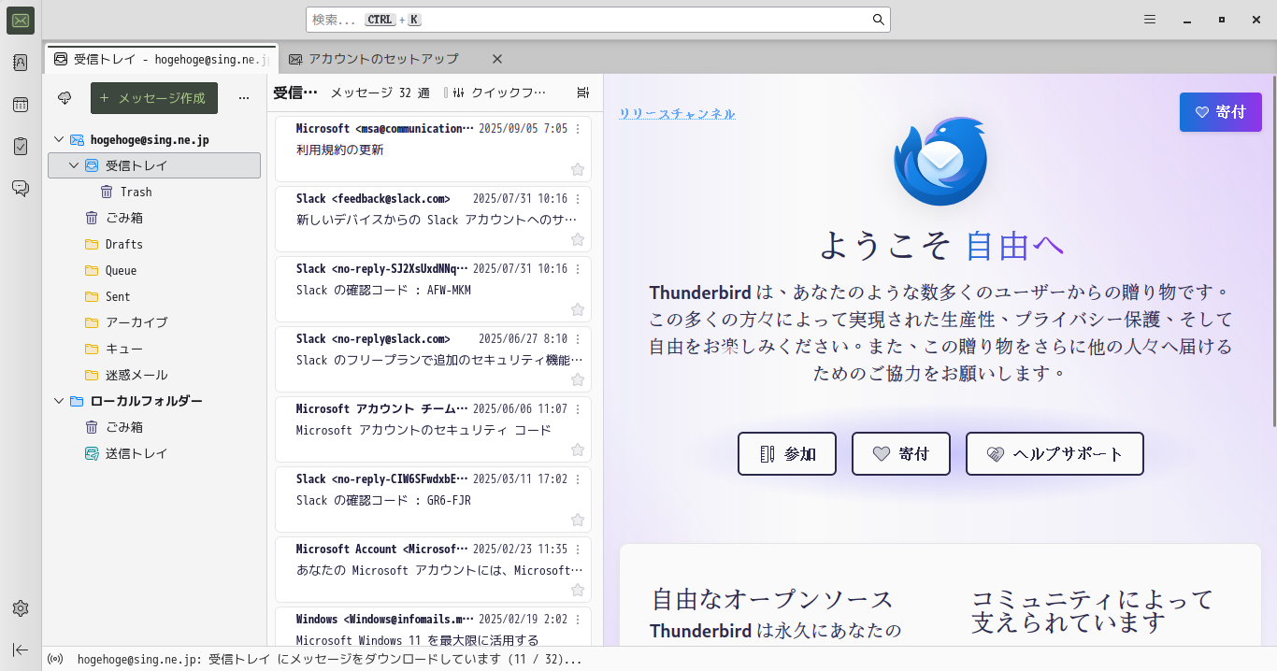The height and width of the screenshot is (671, 1277).
Task: Open the Slack 新しいデバイスからの message
Action: [x=434, y=219]
